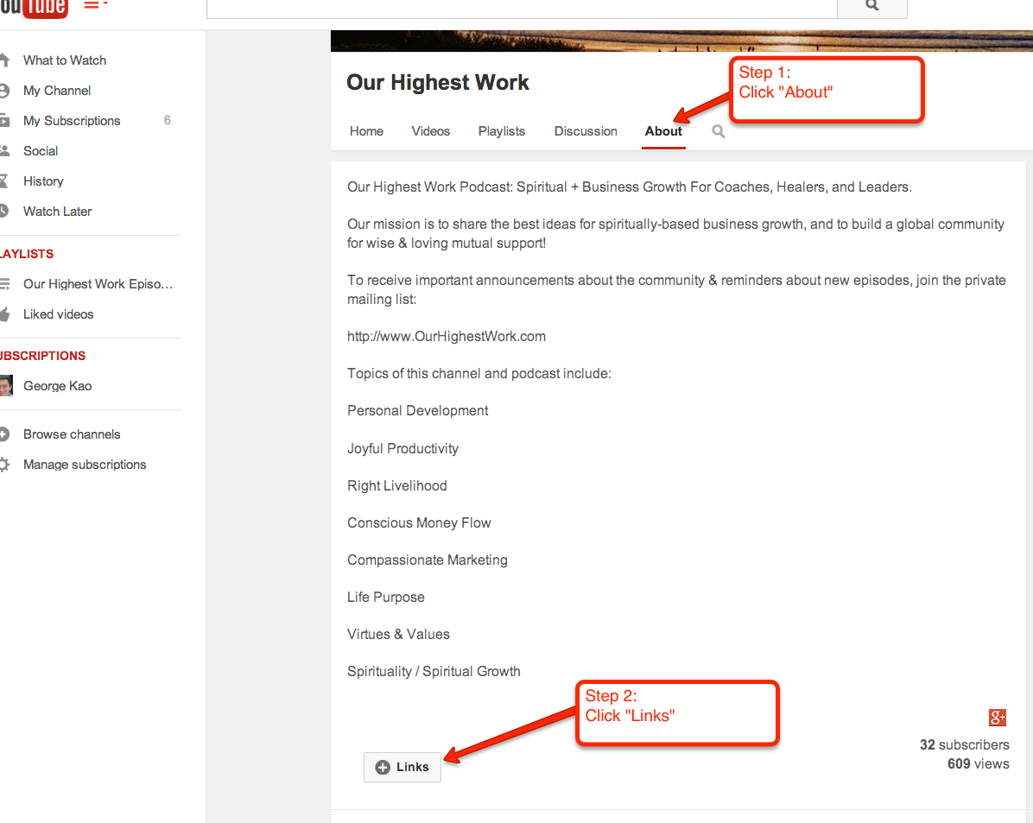Click the Our Highest Work channel title
The height and width of the screenshot is (823, 1033).
click(438, 82)
